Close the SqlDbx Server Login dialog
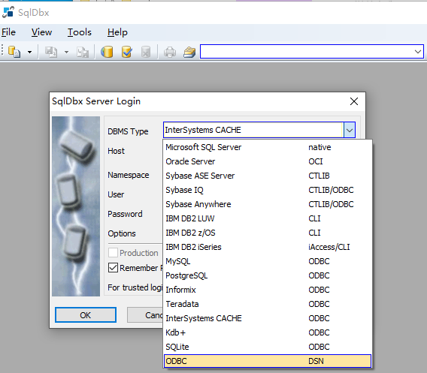 (354, 101)
